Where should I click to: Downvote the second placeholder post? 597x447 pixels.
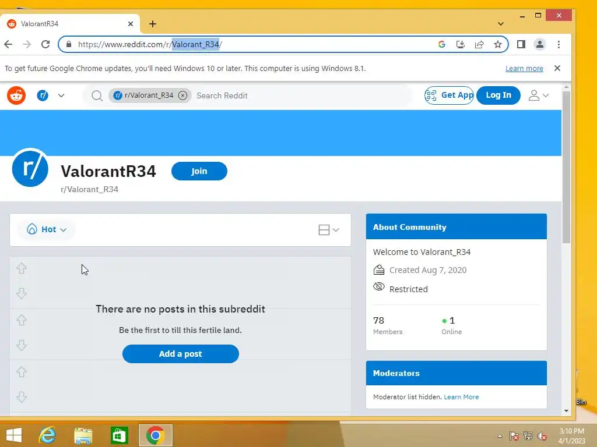click(x=22, y=345)
